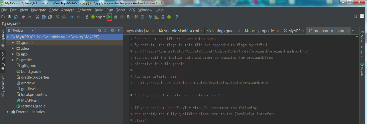Image resolution: width=367 pixels, height=124 pixels.
Task: Open Project panel gear settings menu
Action: coord(113,30)
